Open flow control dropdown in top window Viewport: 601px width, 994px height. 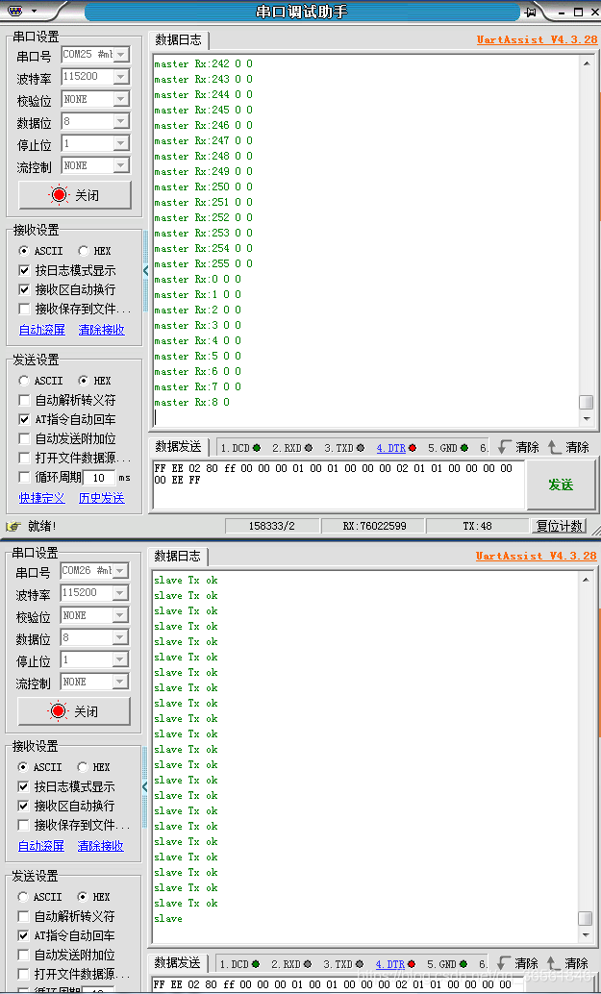[120, 166]
